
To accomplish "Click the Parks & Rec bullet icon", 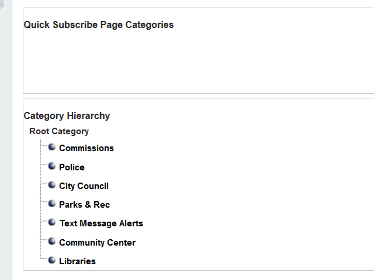I will (x=52, y=204).
